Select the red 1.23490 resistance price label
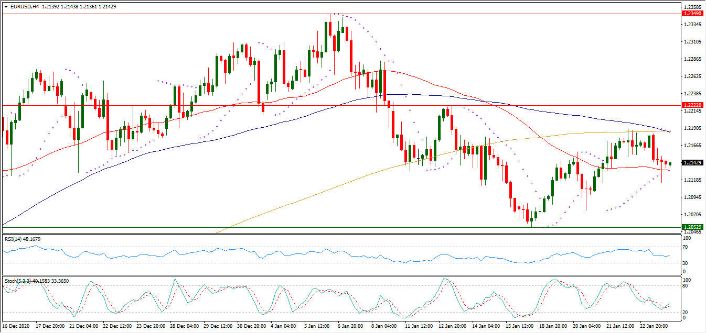This screenshot has width=706, height=333. coord(692,14)
